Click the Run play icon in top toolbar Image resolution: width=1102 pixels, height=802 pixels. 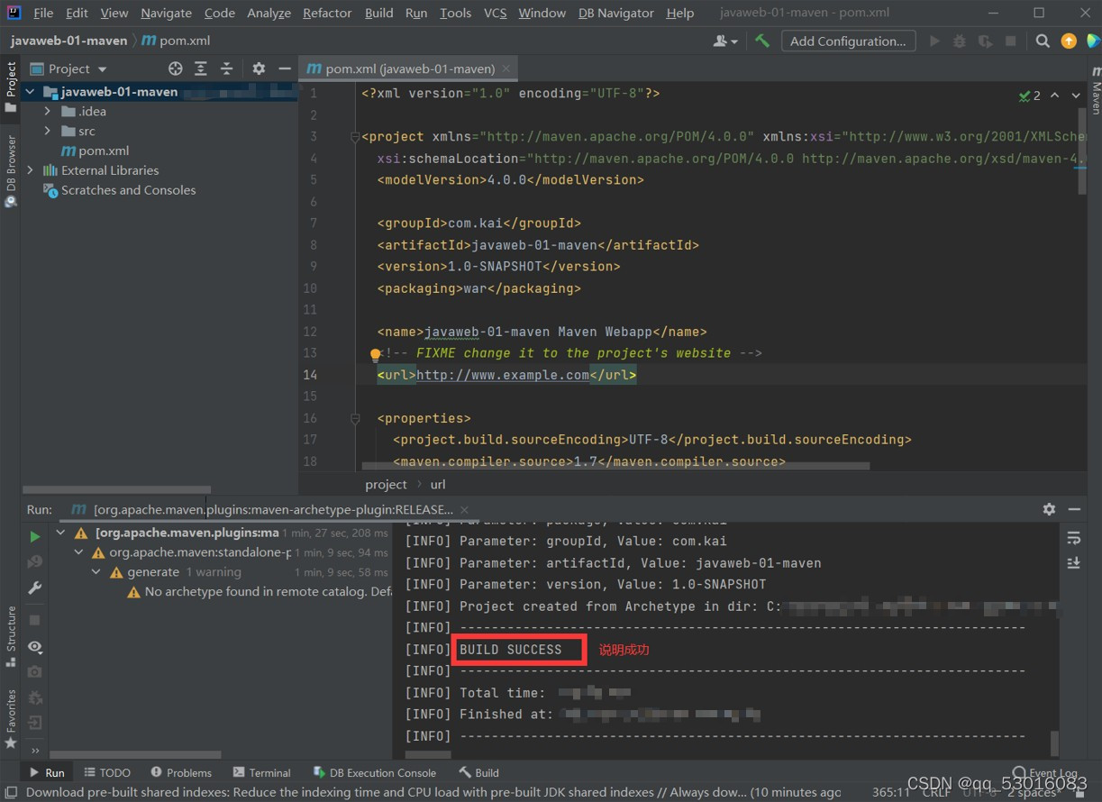pos(934,41)
